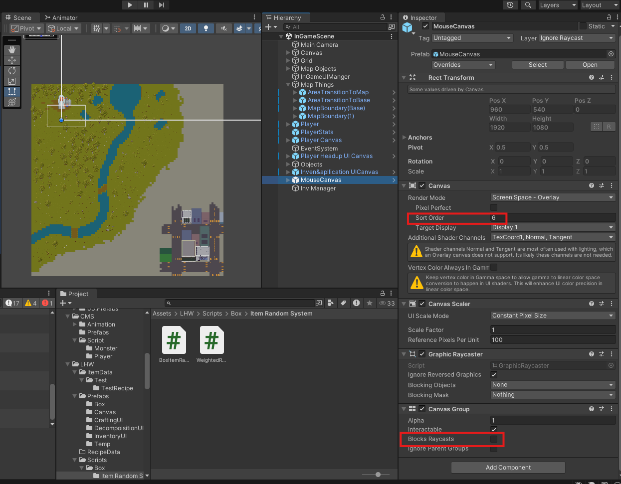Select the Hand view tool

pyautogui.click(x=12, y=49)
